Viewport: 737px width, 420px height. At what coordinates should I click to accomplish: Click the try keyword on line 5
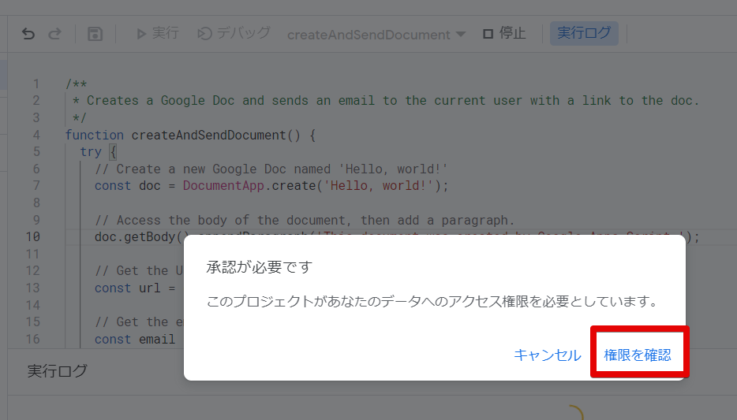pyautogui.click(x=91, y=152)
